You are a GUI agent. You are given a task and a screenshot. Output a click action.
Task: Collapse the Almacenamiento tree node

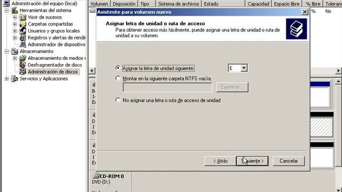point(7,51)
